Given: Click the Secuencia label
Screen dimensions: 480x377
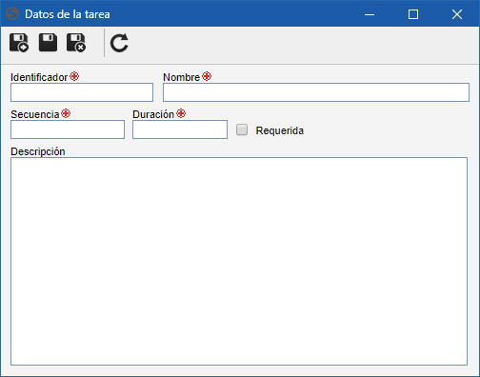Looking at the screenshot, I should 35,114.
